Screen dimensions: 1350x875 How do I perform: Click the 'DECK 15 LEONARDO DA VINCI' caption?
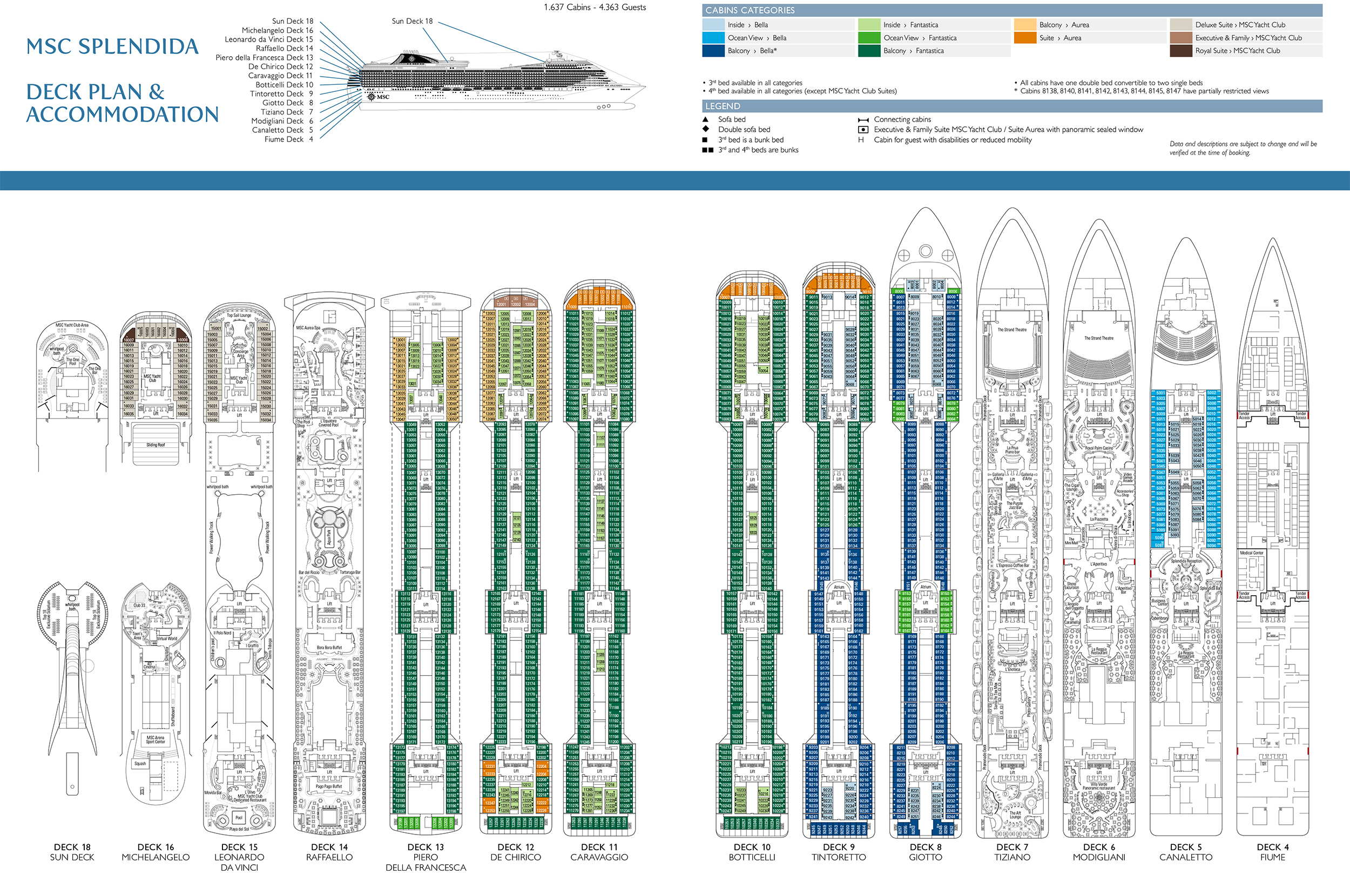click(x=239, y=857)
